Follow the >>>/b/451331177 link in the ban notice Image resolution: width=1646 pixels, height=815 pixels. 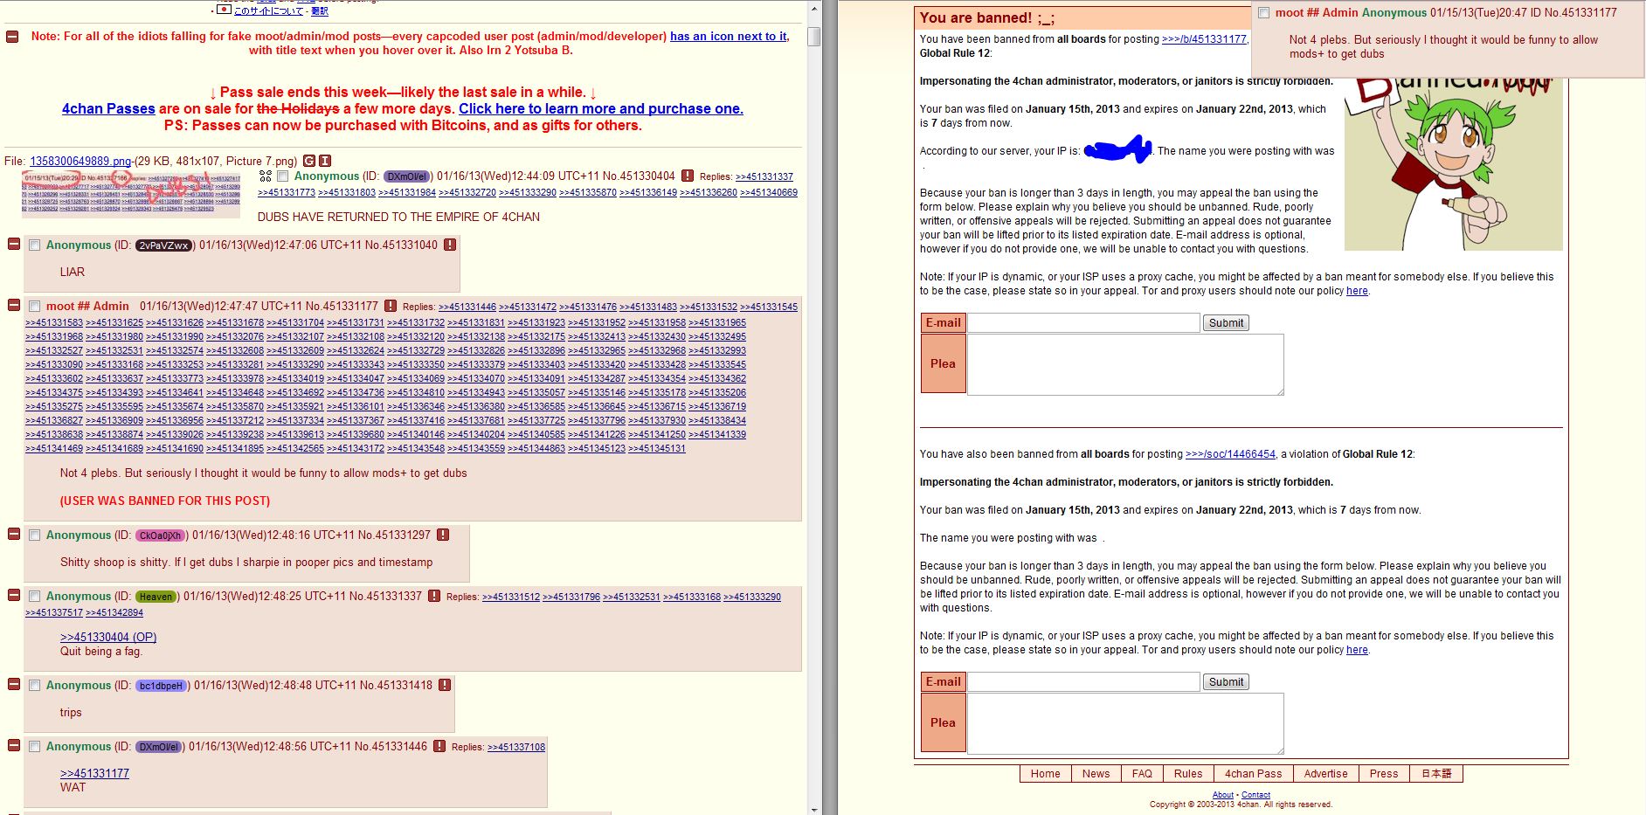[1205, 39]
